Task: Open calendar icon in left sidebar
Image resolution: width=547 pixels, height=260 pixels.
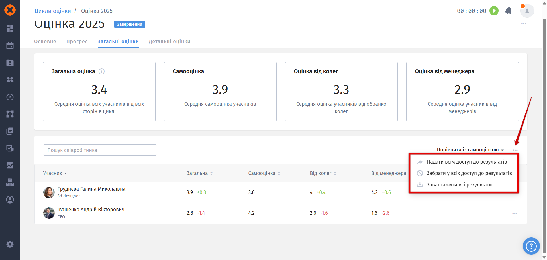Action: 10,46
